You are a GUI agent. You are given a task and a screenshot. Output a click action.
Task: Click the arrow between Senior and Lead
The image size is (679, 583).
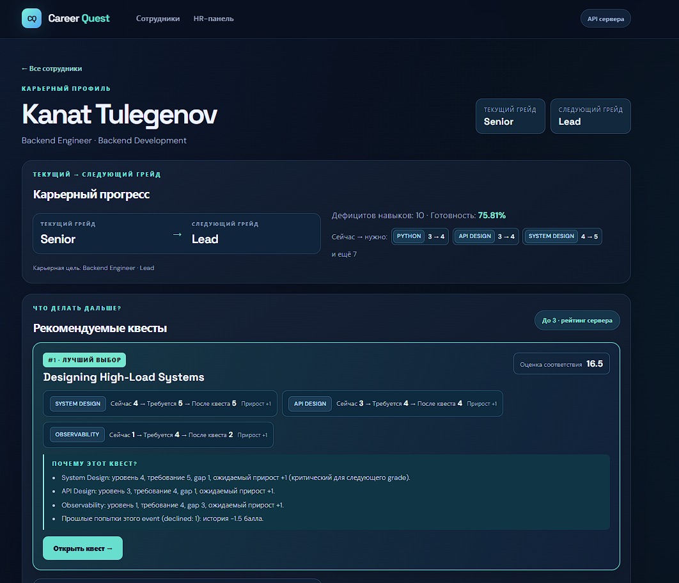(177, 234)
